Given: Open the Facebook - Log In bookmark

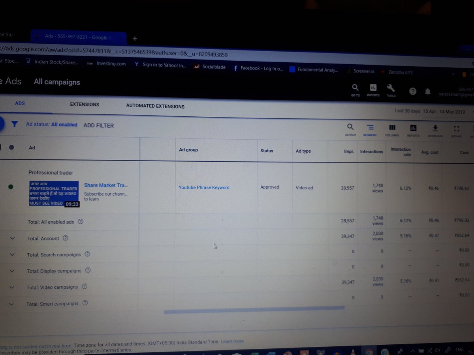Looking at the screenshot, I should [258, 68].
